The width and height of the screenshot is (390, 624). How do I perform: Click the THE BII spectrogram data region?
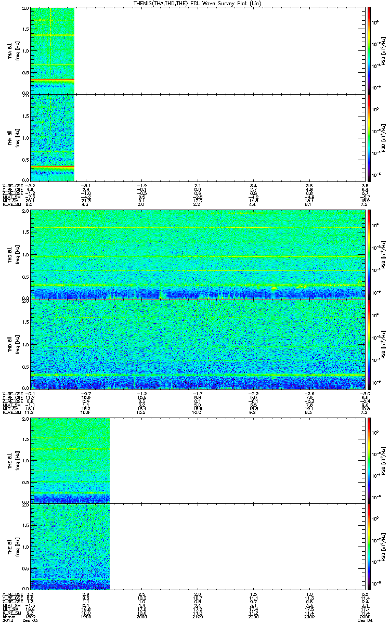(x=70, y=547)
